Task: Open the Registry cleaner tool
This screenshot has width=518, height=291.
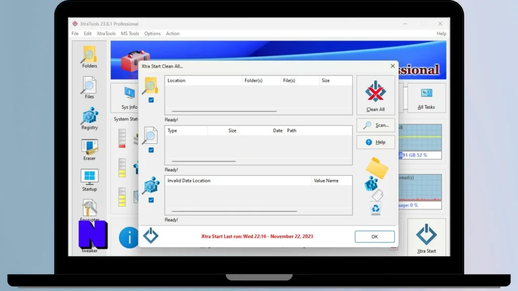Action: click(89, 118)
